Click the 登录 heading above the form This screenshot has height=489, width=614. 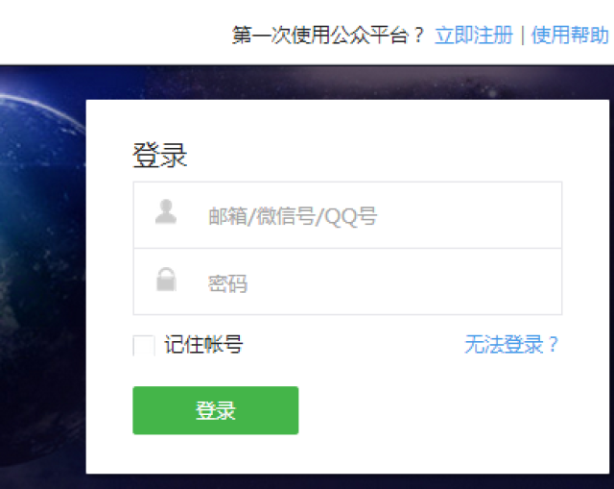pos(160,156)
